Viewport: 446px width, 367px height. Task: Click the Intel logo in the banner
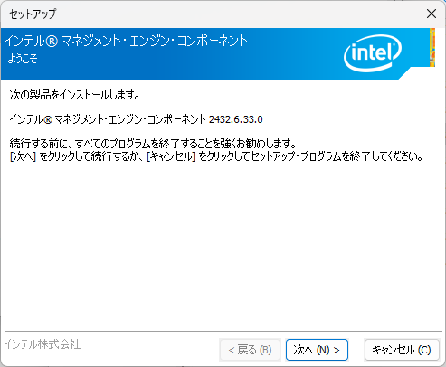pyautogui.click(x=373, y=52)
